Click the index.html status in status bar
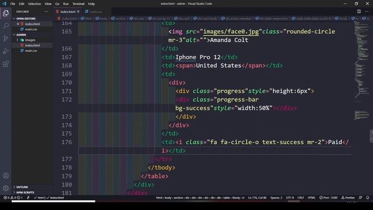The width and height of the screenshot is (373, 210). click(x=55, y=198)
